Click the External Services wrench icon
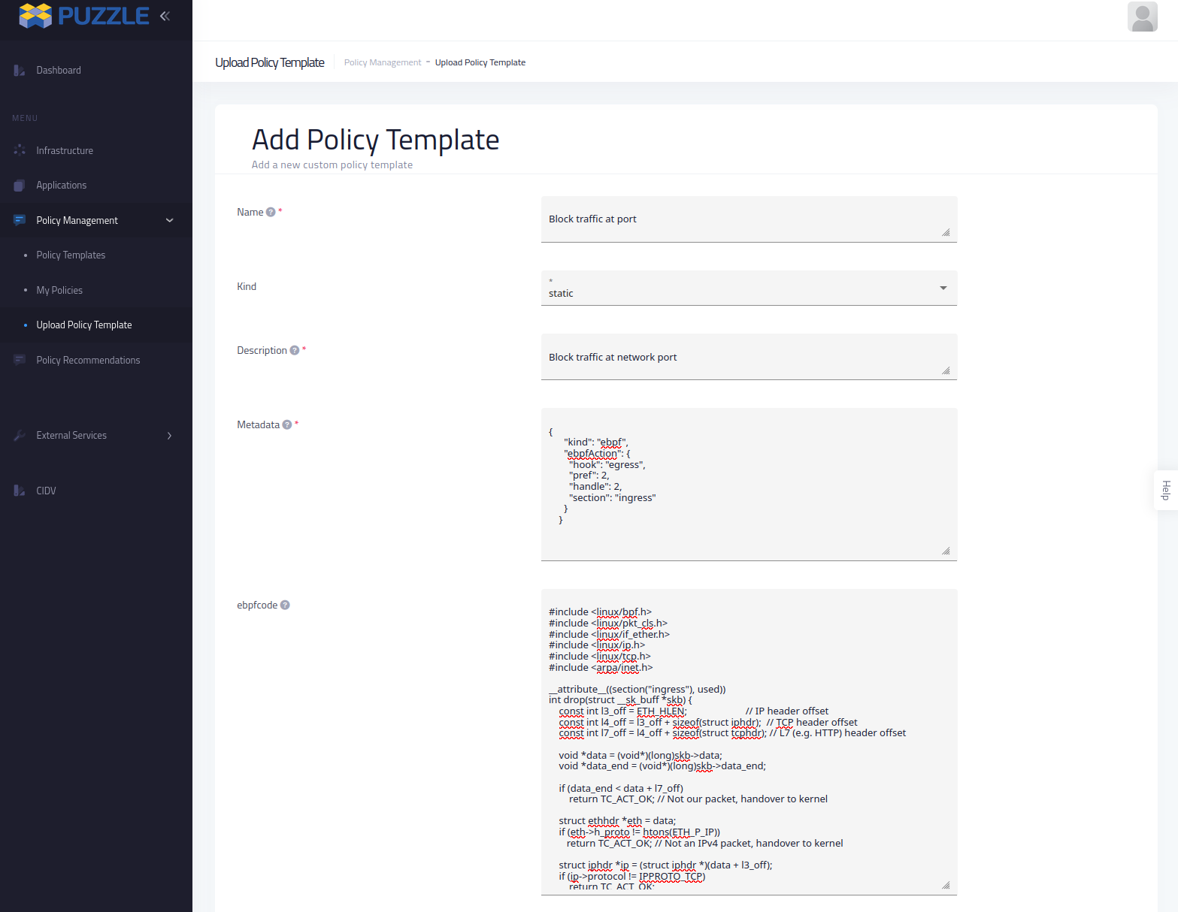1178x912 pixels. tap(20, 436)
